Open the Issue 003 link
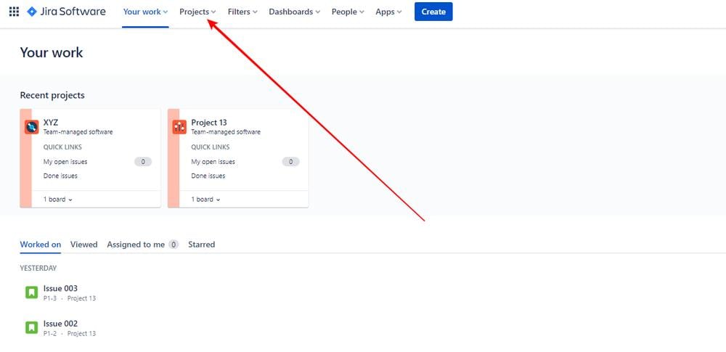Image resolution: width=726 pixels, height=352 pixels. (x=60, y=288)
